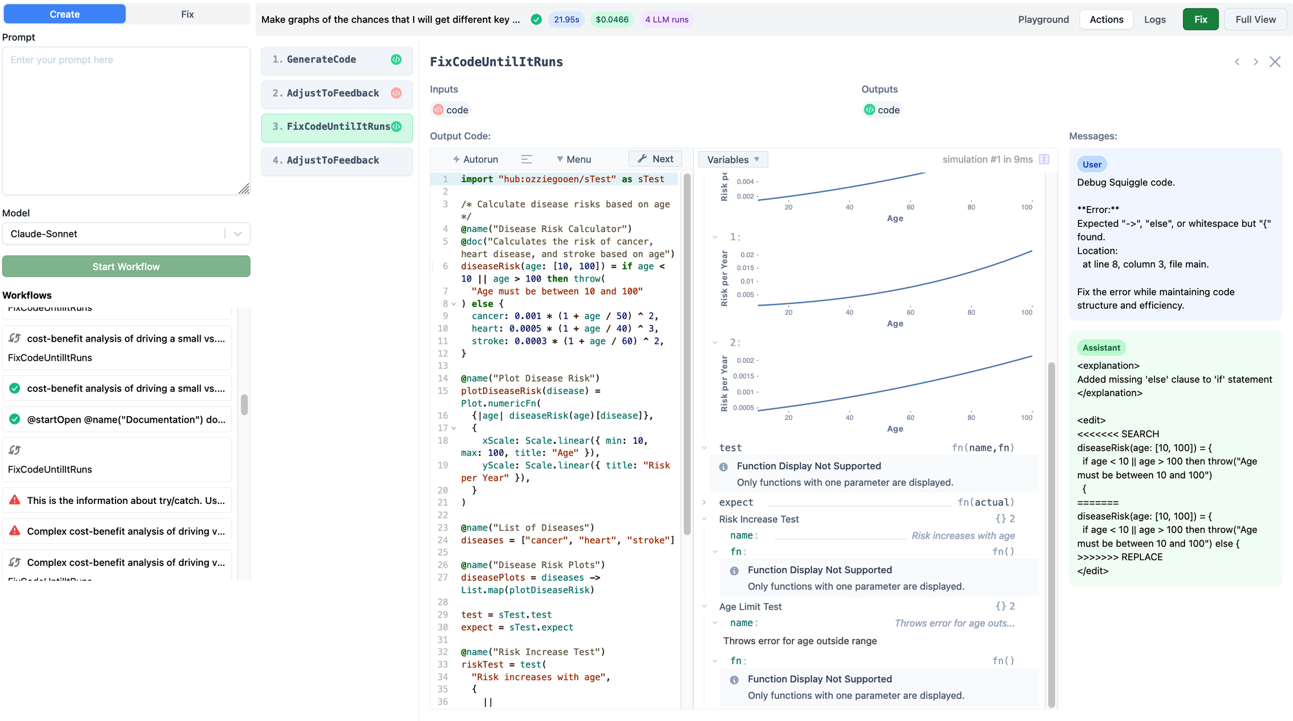Image resolution: width=1293 pixels, height=721 pixels.
Task: Click the green Fix button in the top bar
Action: 1201,19
